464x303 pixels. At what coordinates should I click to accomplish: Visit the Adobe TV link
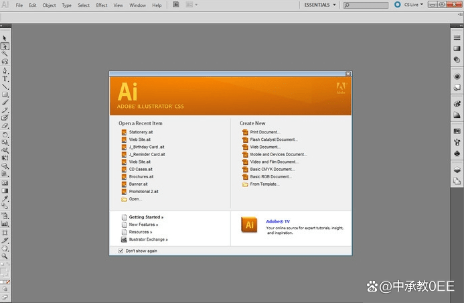[x=278, y=221]
